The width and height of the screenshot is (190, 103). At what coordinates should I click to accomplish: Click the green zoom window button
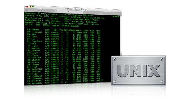(x=33, y=7)
